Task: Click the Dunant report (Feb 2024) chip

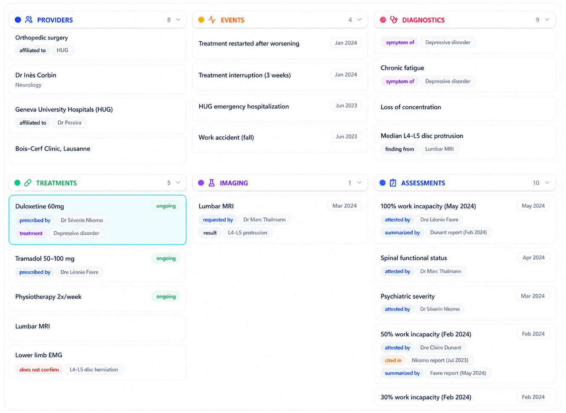Action: click(x=458, y=232)
